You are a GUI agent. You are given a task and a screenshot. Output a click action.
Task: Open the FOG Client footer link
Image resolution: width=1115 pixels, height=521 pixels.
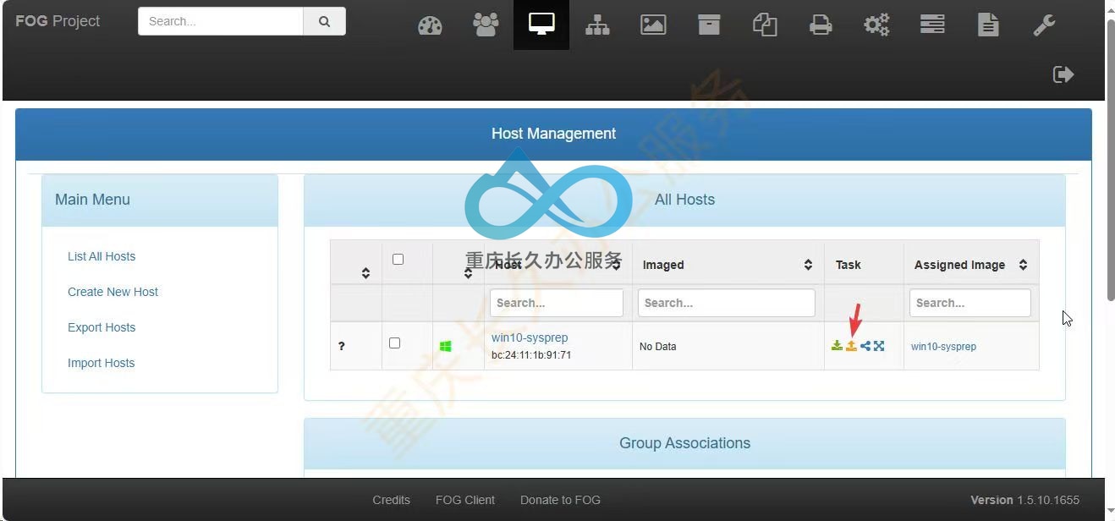(465, 500)
